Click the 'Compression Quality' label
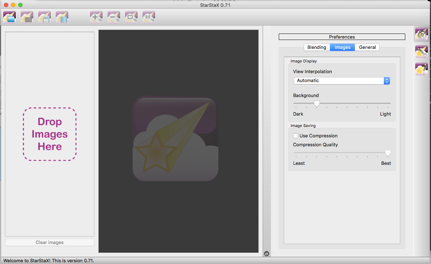Screen dimensions: 431x264 [x=316, y=144]
